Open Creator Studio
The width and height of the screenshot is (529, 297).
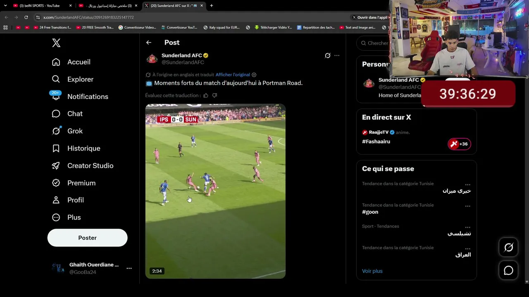coord(82,165)
